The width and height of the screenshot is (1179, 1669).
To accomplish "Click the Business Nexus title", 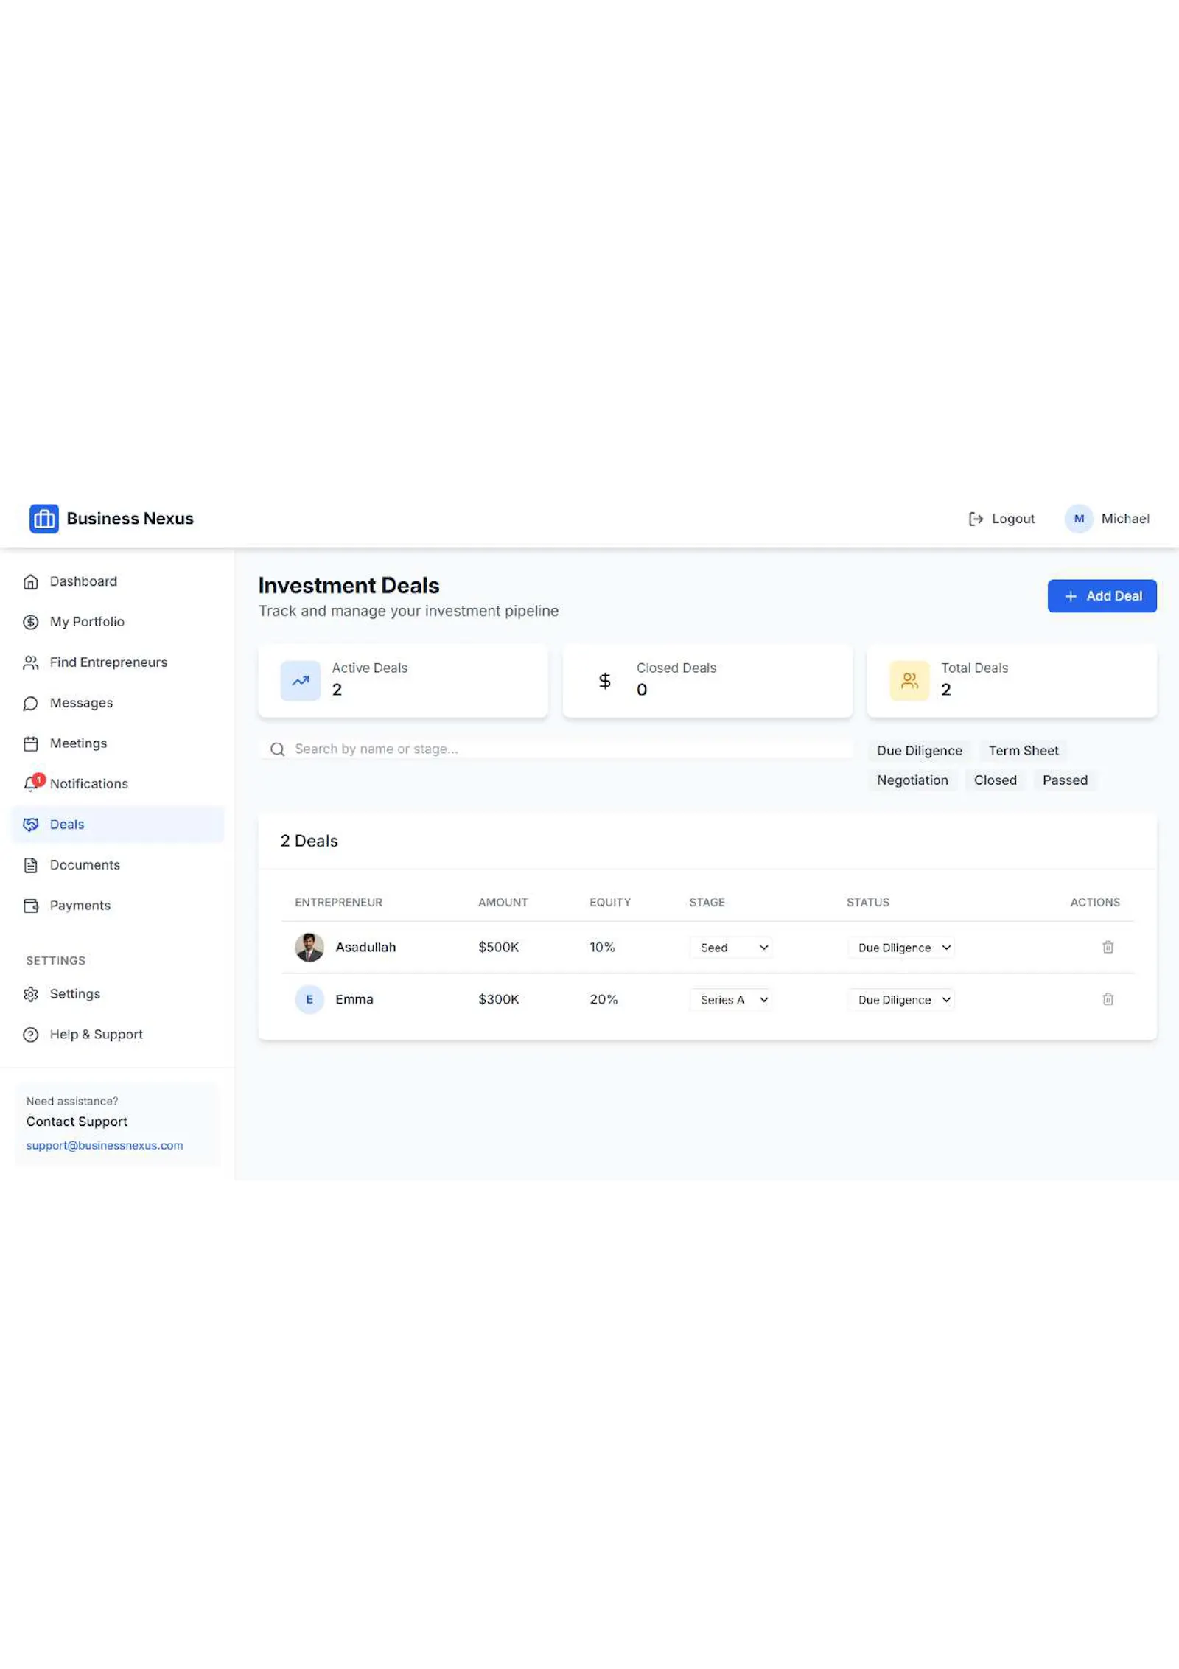I will (x=130, y=519).
